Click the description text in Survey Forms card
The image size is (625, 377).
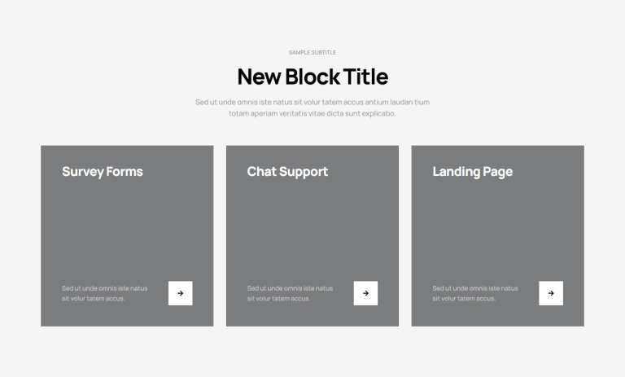point(105,293)
